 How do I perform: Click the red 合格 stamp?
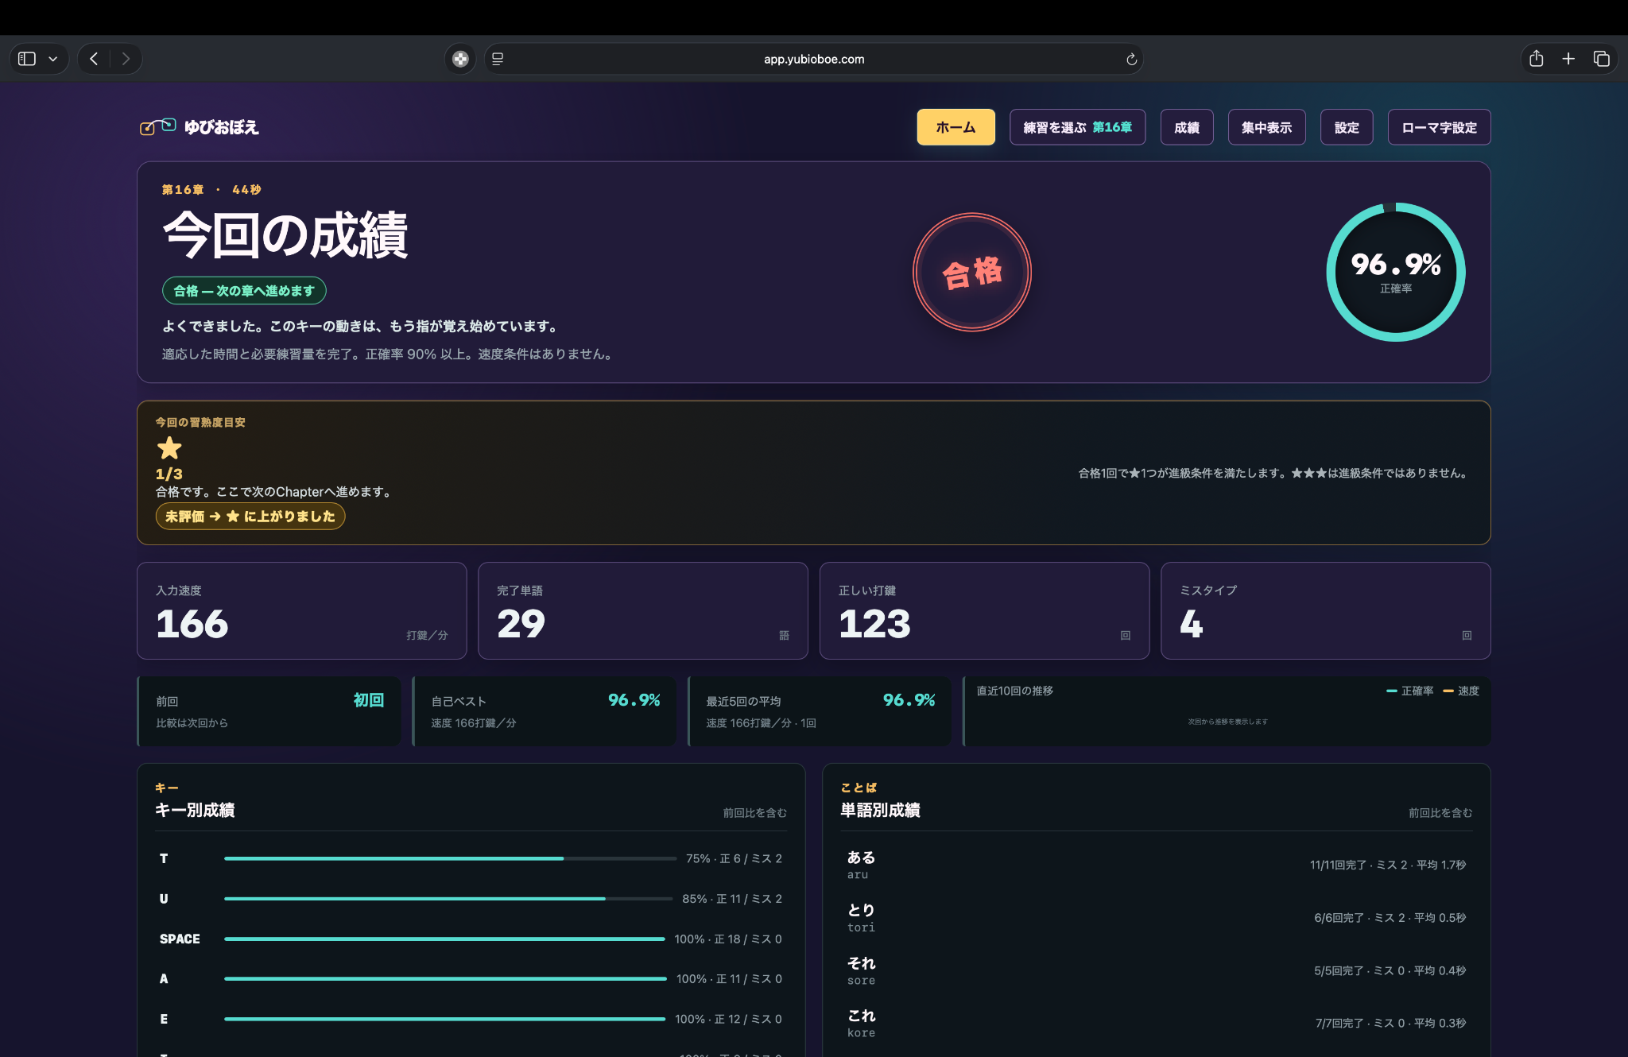coord(972,273)
